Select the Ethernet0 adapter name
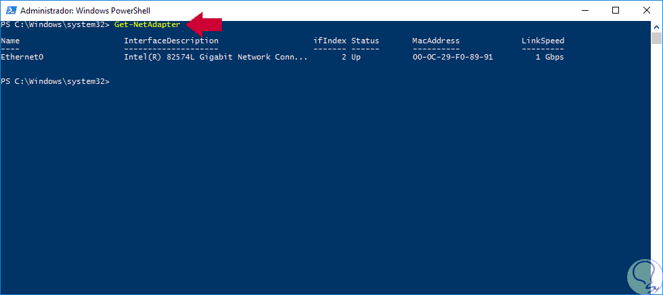This screenshot has width=663, height=295. click(22, 57)
